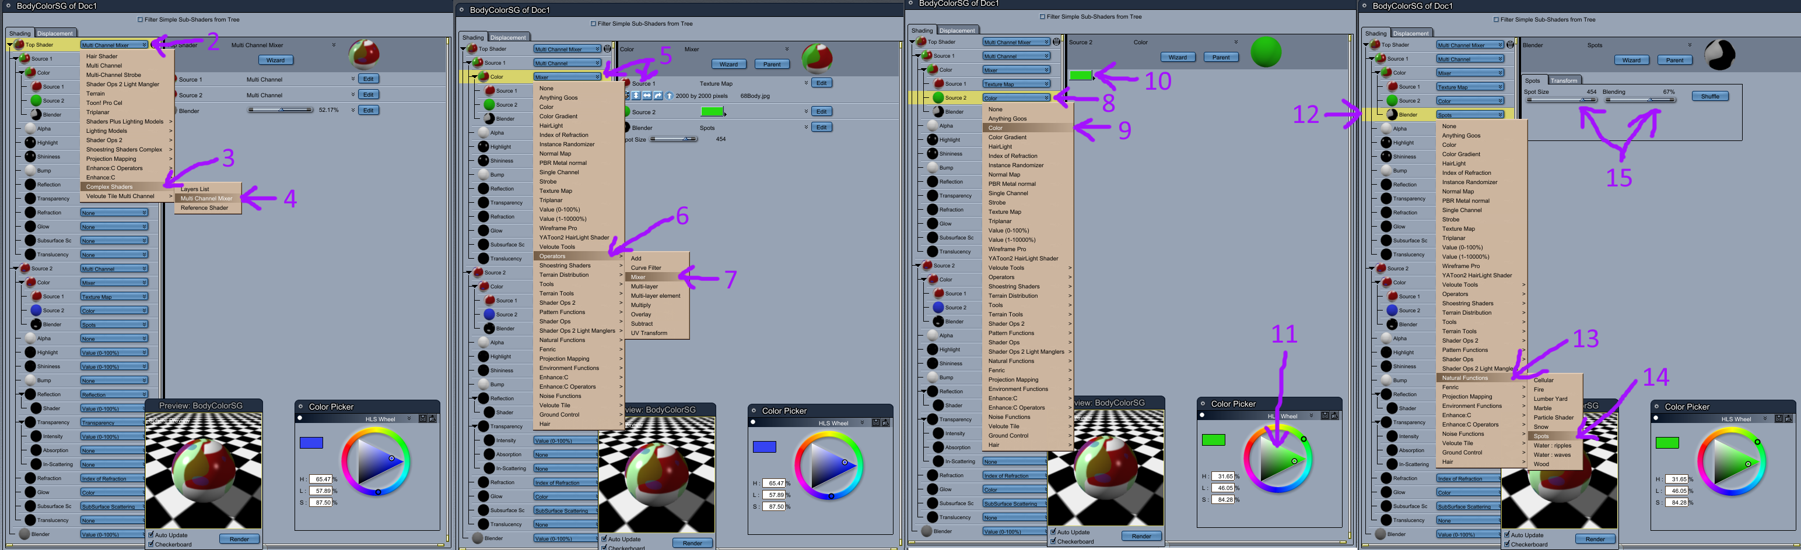Image resolution: width=1801 pixels, height=550 pixels.
Task: Click Absorption sphere icon, second window tree
Action: 489,454
